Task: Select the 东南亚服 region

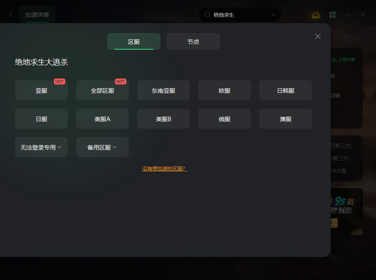Action: coord(164,91)
